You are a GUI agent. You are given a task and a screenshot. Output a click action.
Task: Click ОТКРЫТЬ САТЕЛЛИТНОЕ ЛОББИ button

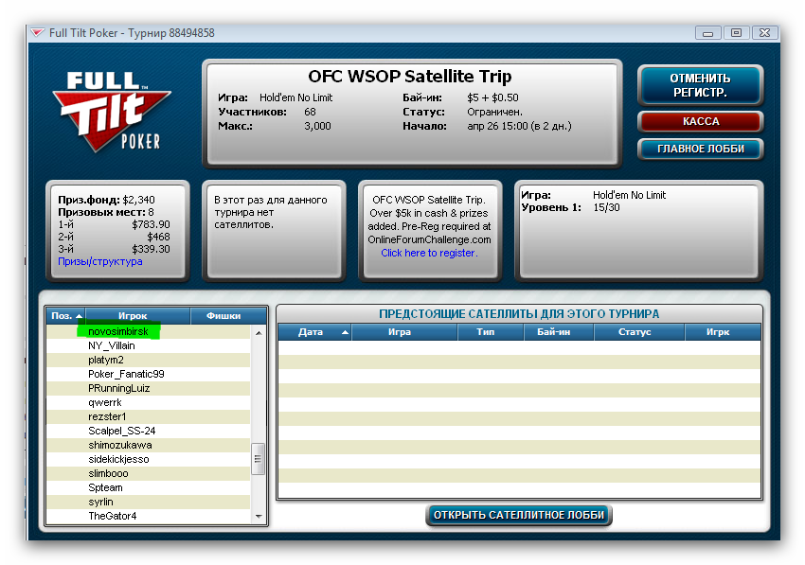519,515
